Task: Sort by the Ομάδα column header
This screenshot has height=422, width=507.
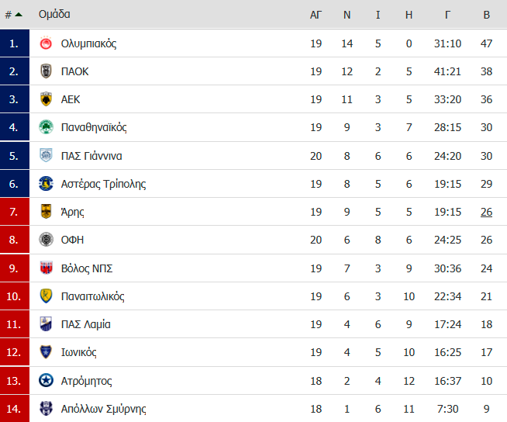Action: (54, 14)
